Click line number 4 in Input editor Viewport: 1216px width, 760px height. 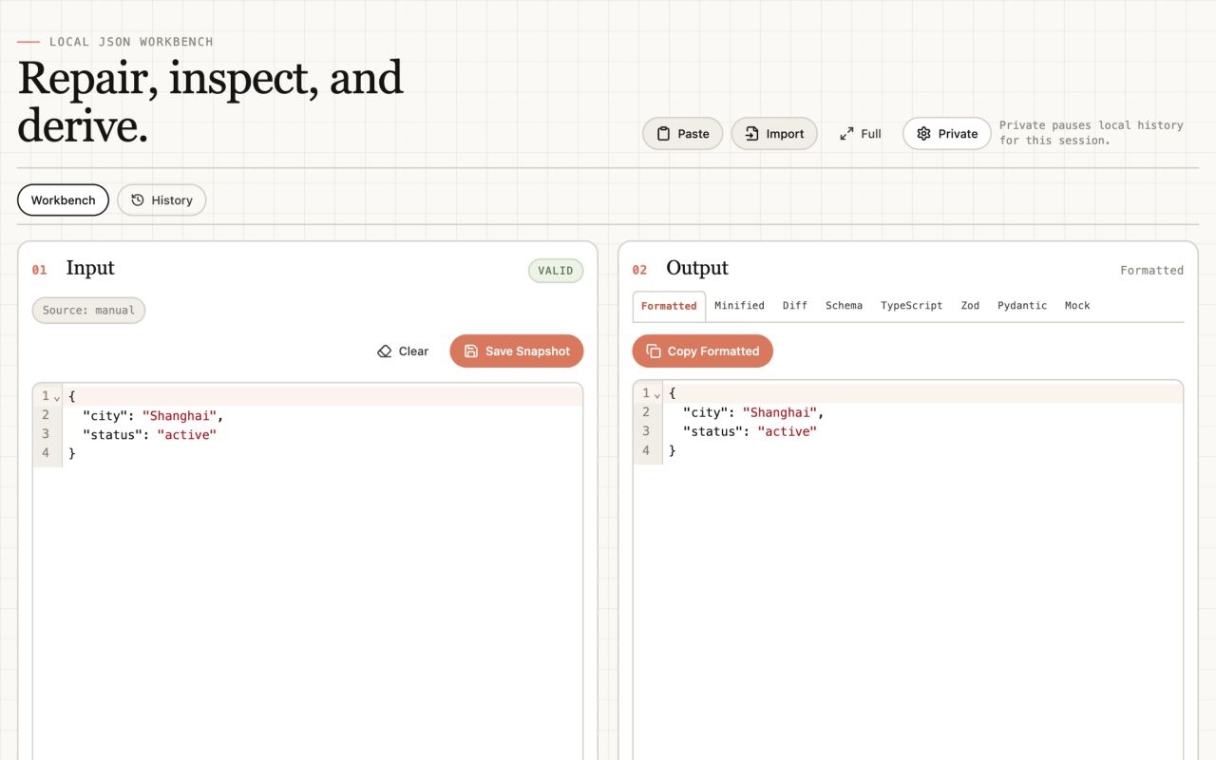(x=45, y=453)
